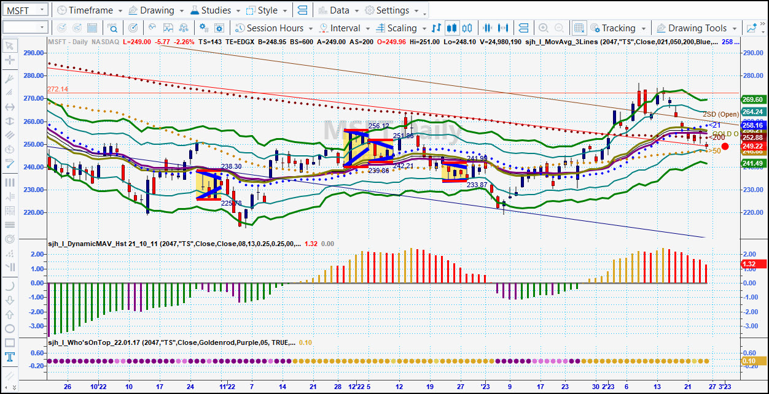The width and height of the screenshot is (769, 394).
Task: Click the 269.60 green price label
Action: (752, 99)
